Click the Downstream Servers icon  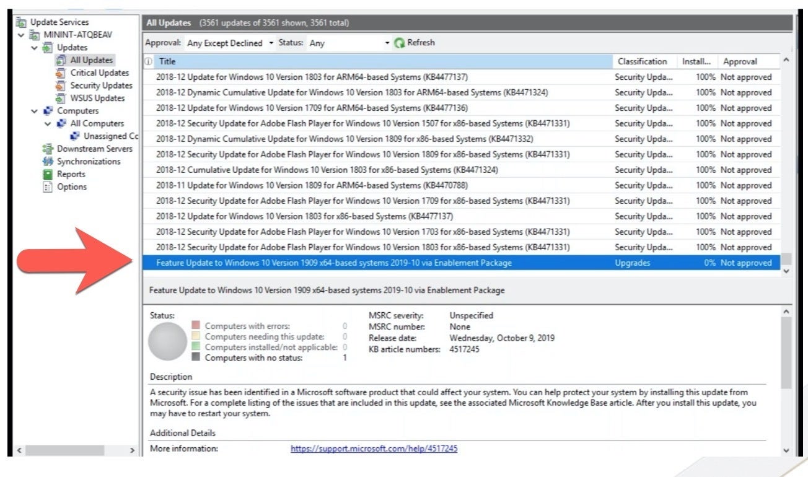(x=48, y=149)
